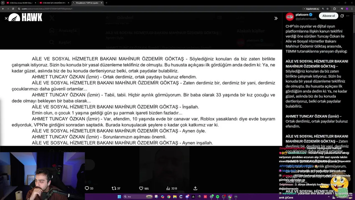Click the taskbar Ara search box
The height and width of the screenshot is (200, 355).
[138, 197]
